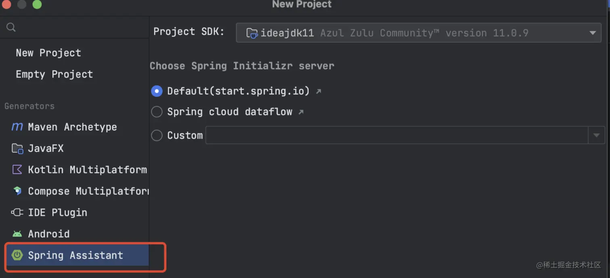Select the Custom server radio button

pos(157,135)
